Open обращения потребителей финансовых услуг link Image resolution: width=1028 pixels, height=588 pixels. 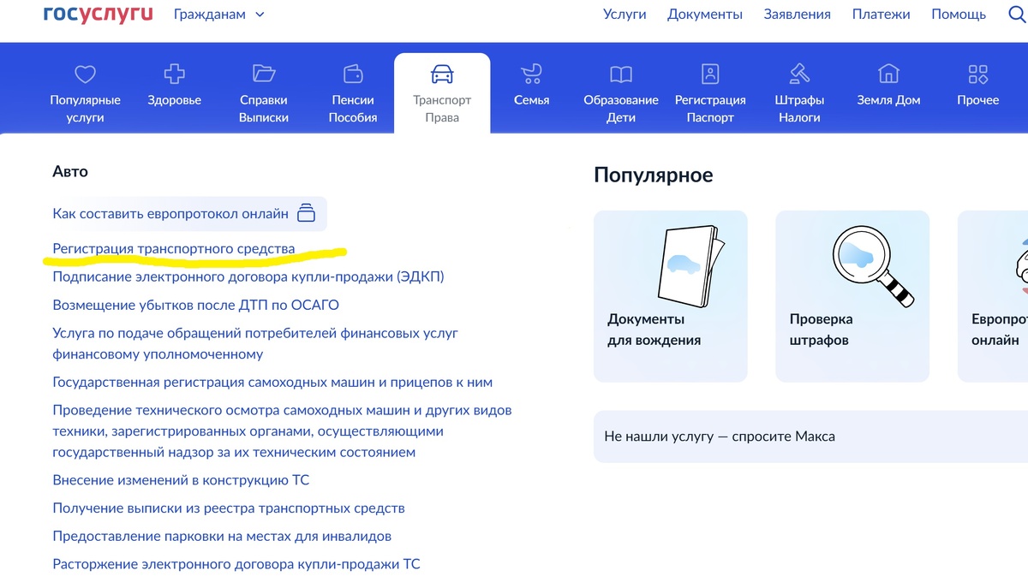[255, 343]
